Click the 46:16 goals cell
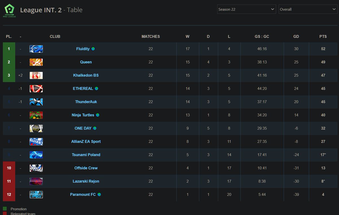339x215 pixels. tap(262, 49)
